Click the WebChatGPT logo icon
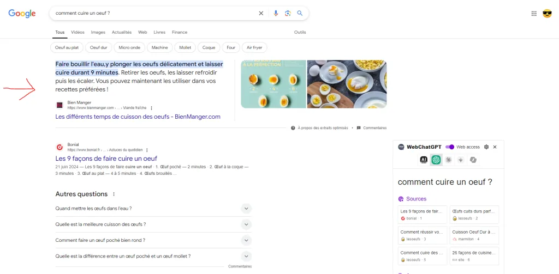This screenshot has height=274, width=559. tap(401, 147)
